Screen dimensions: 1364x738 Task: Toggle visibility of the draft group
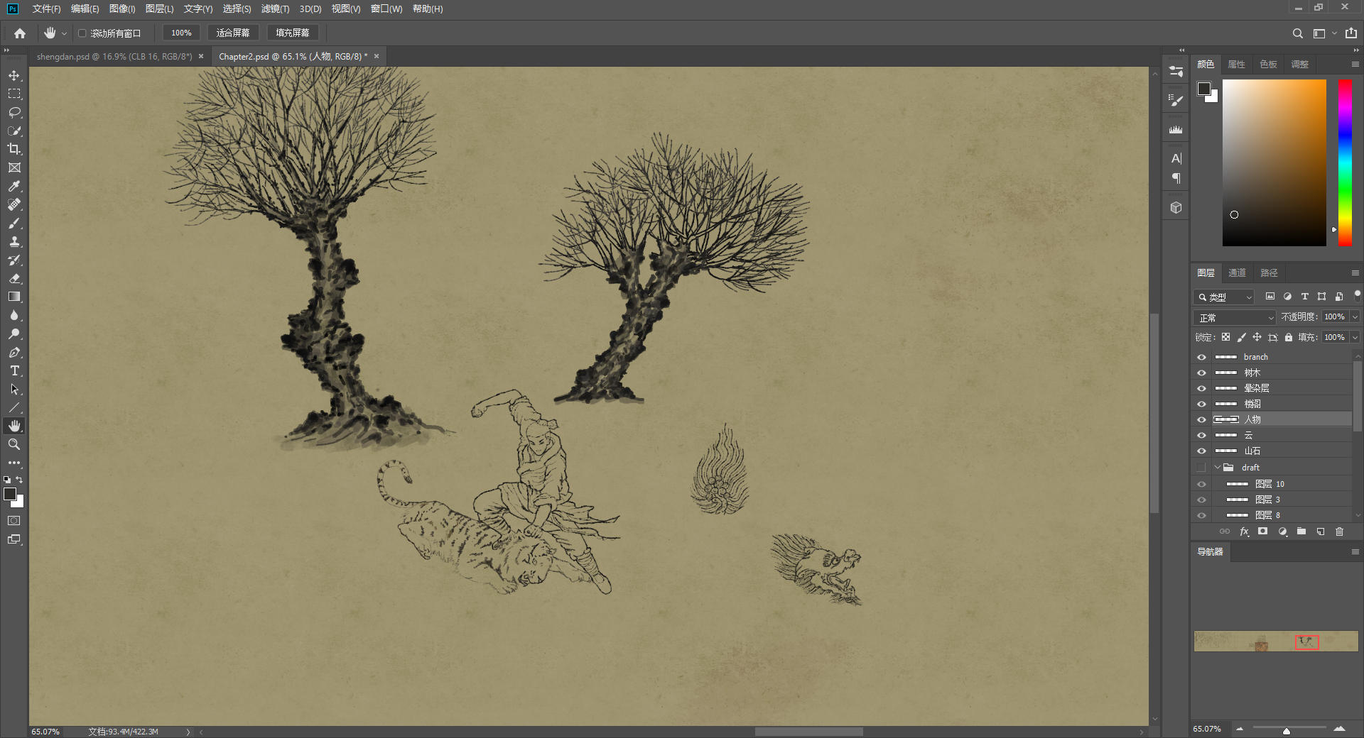[x=1201, y=468]
